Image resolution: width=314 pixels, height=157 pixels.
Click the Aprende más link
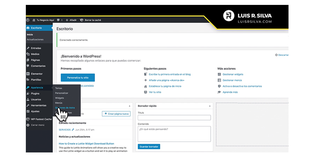[230, 92]
